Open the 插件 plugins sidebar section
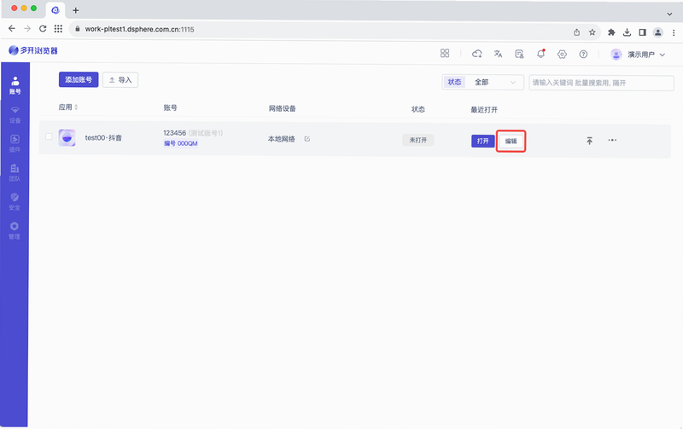This screenshot has width=683, height=429. point(15,143)
